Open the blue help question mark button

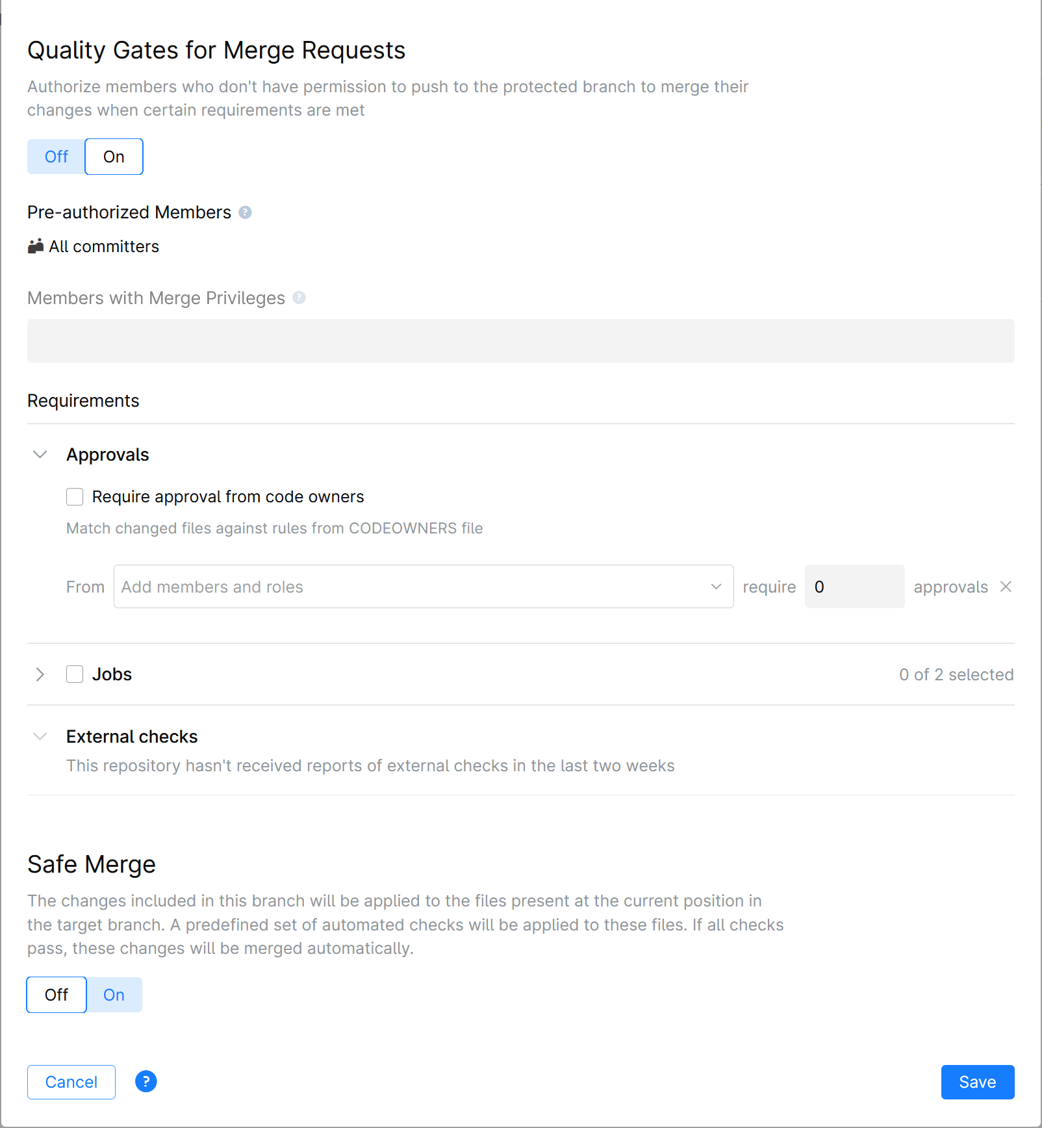[x=146, y=1081]
